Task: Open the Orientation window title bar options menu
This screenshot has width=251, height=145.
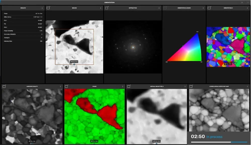Action: click(x=242, y=2)
